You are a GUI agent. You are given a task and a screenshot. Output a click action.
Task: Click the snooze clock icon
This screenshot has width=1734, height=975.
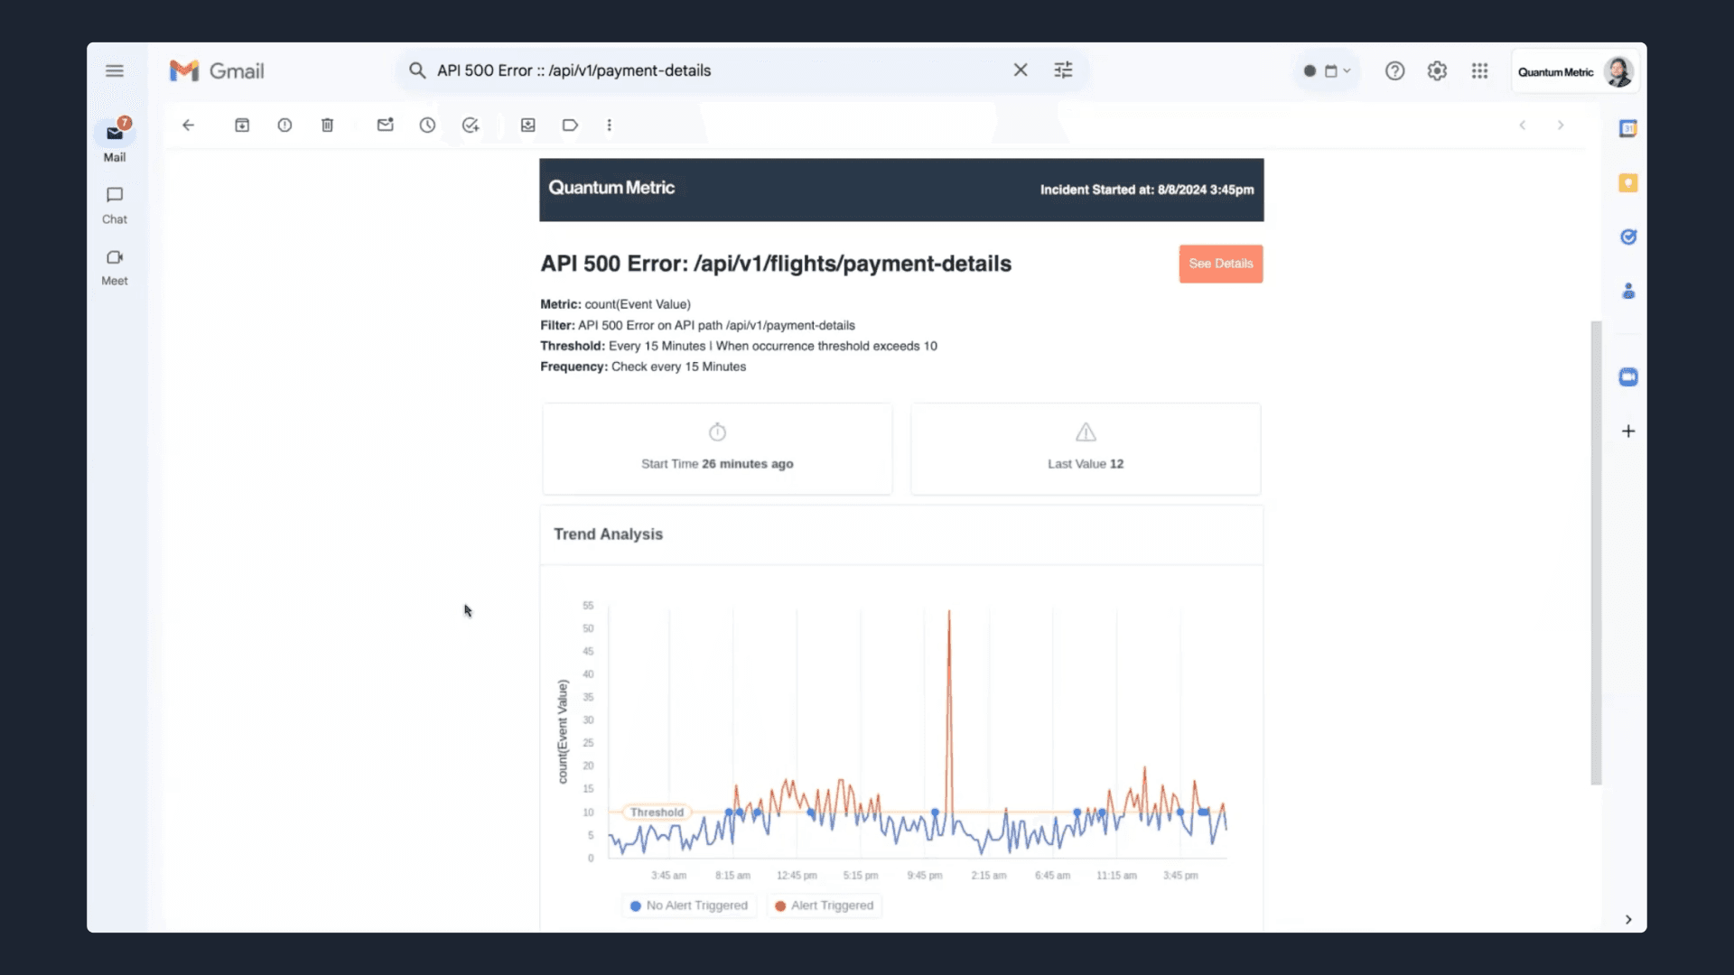[427, 125]
